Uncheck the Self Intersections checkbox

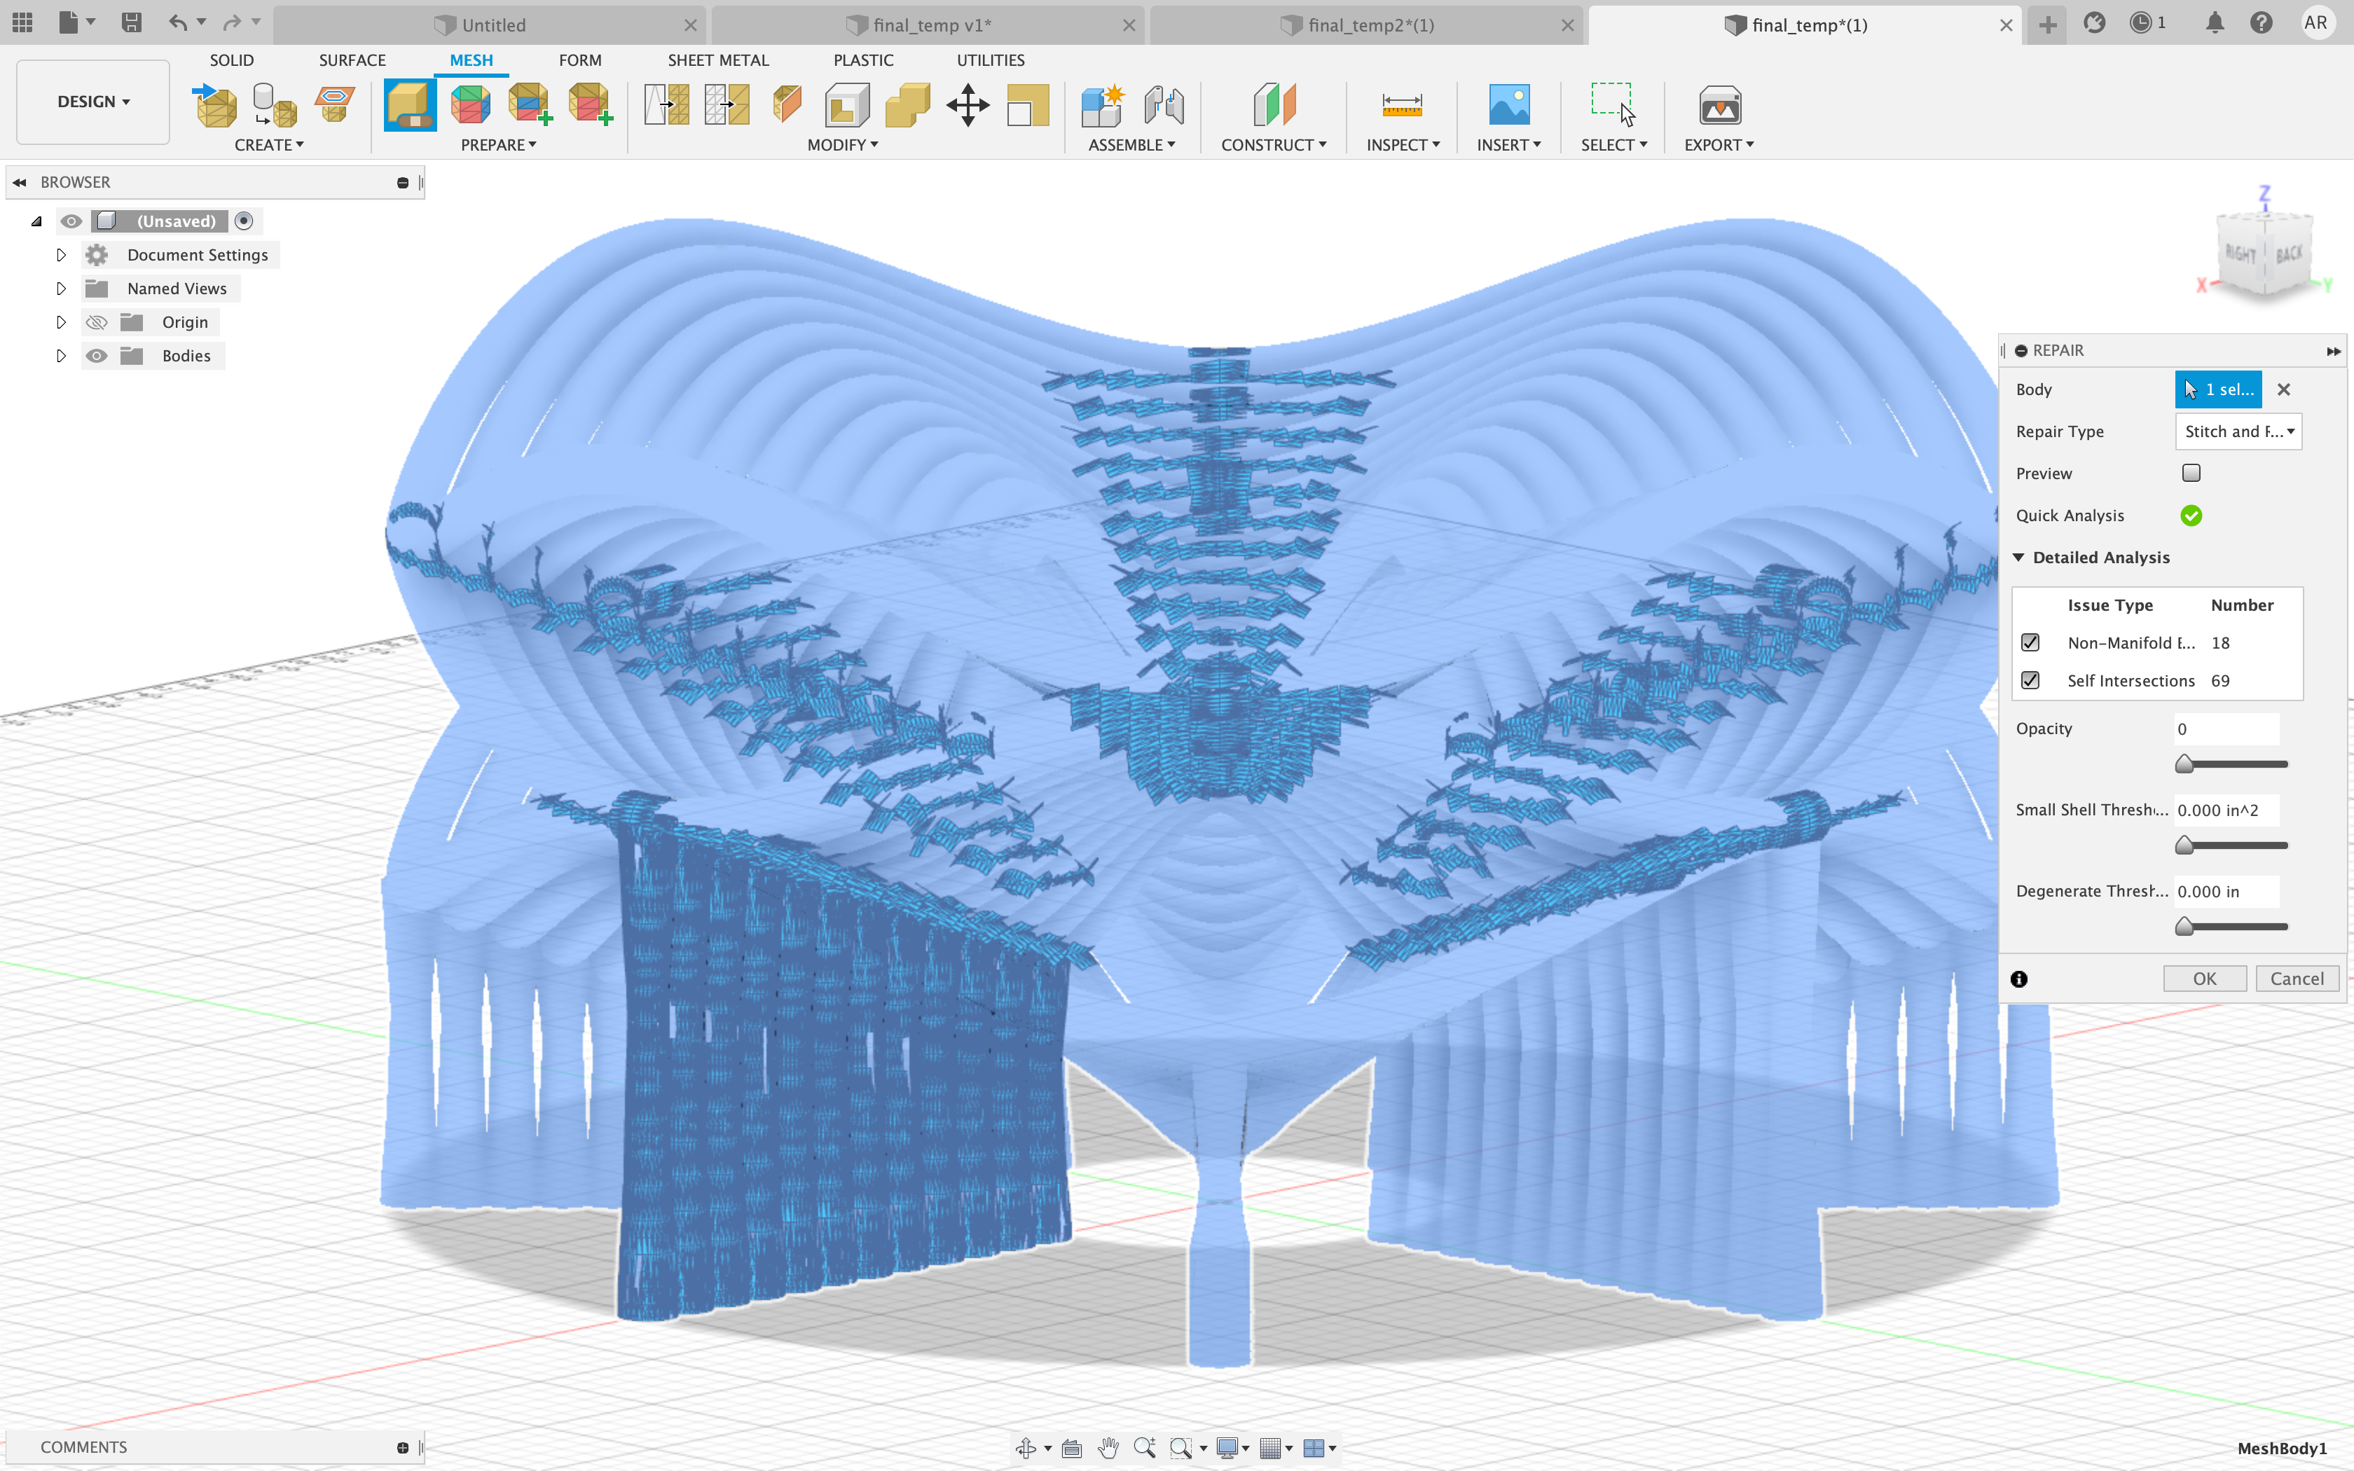click(x=2031, y=680)
